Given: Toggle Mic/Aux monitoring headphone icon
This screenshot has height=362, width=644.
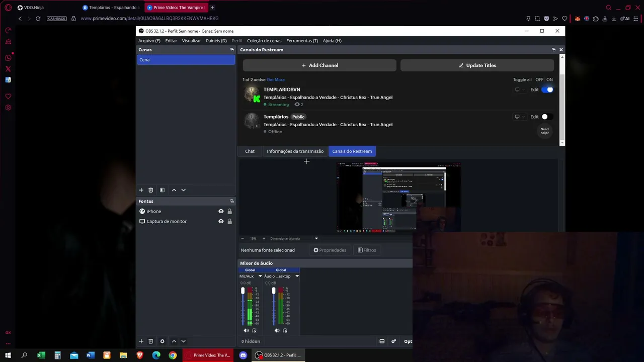Looking at the screenshot, I should 254,330.
